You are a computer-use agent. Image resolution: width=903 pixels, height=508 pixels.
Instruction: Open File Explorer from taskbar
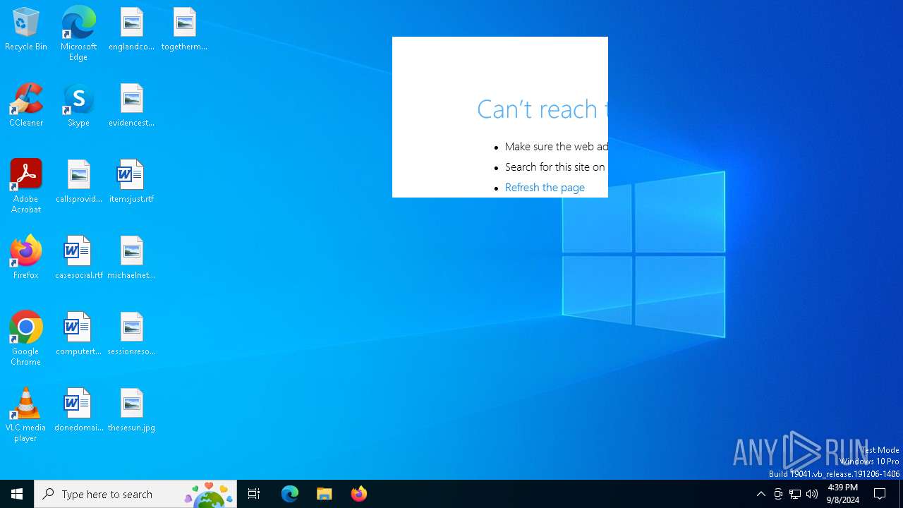pos(325,494)
